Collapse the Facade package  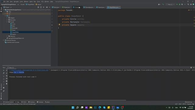coord(7,22)
